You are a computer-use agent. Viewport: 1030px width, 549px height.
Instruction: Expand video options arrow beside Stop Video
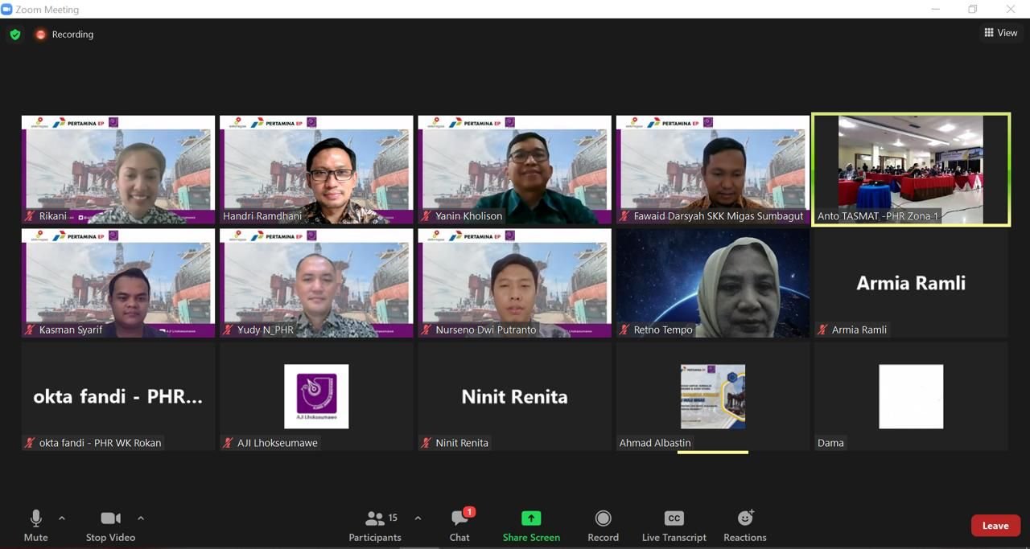[141, 518]
